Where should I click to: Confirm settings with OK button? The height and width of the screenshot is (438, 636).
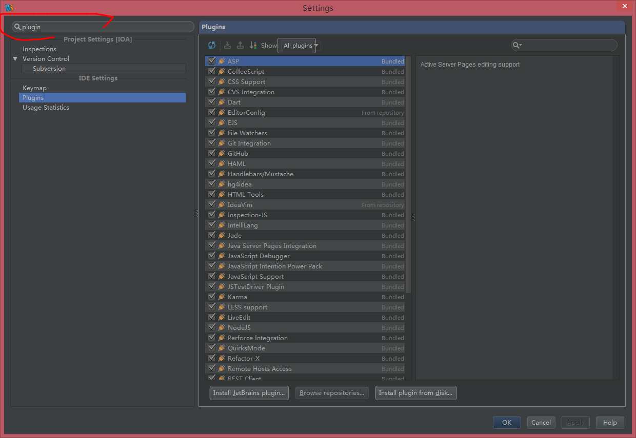[x=507, y=423]
